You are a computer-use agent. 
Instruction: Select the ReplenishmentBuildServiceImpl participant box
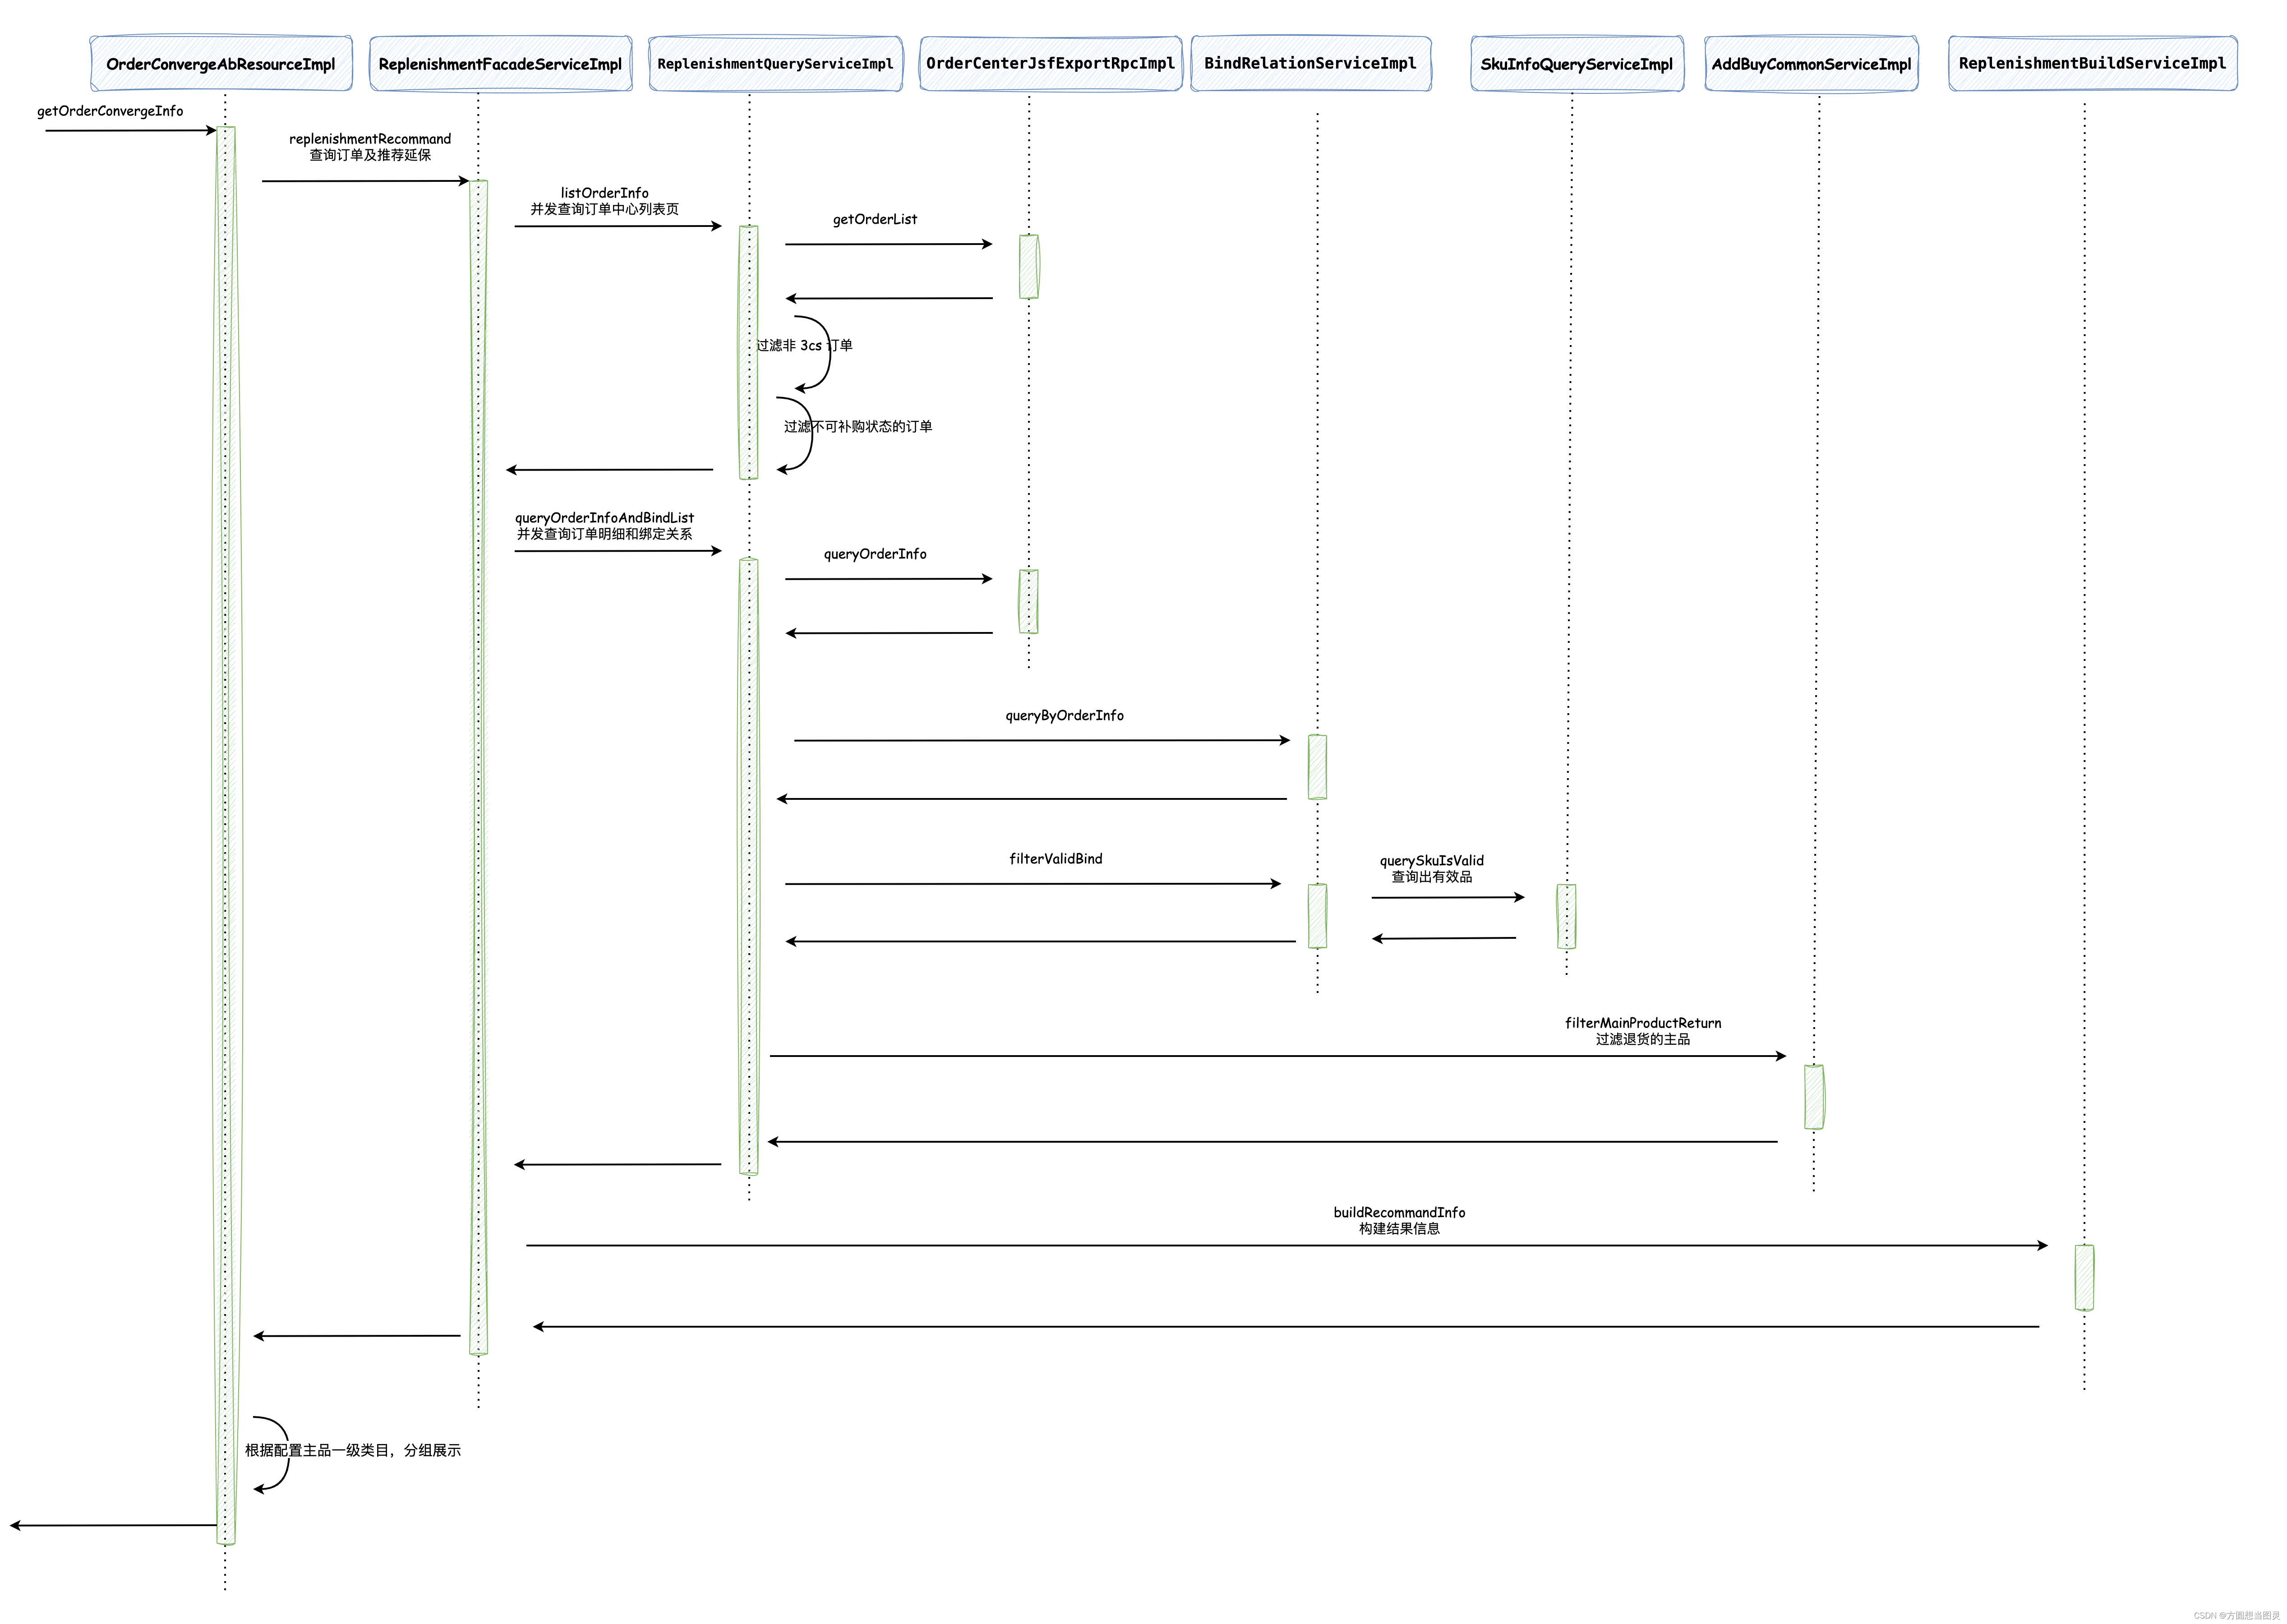point(2092,64)
